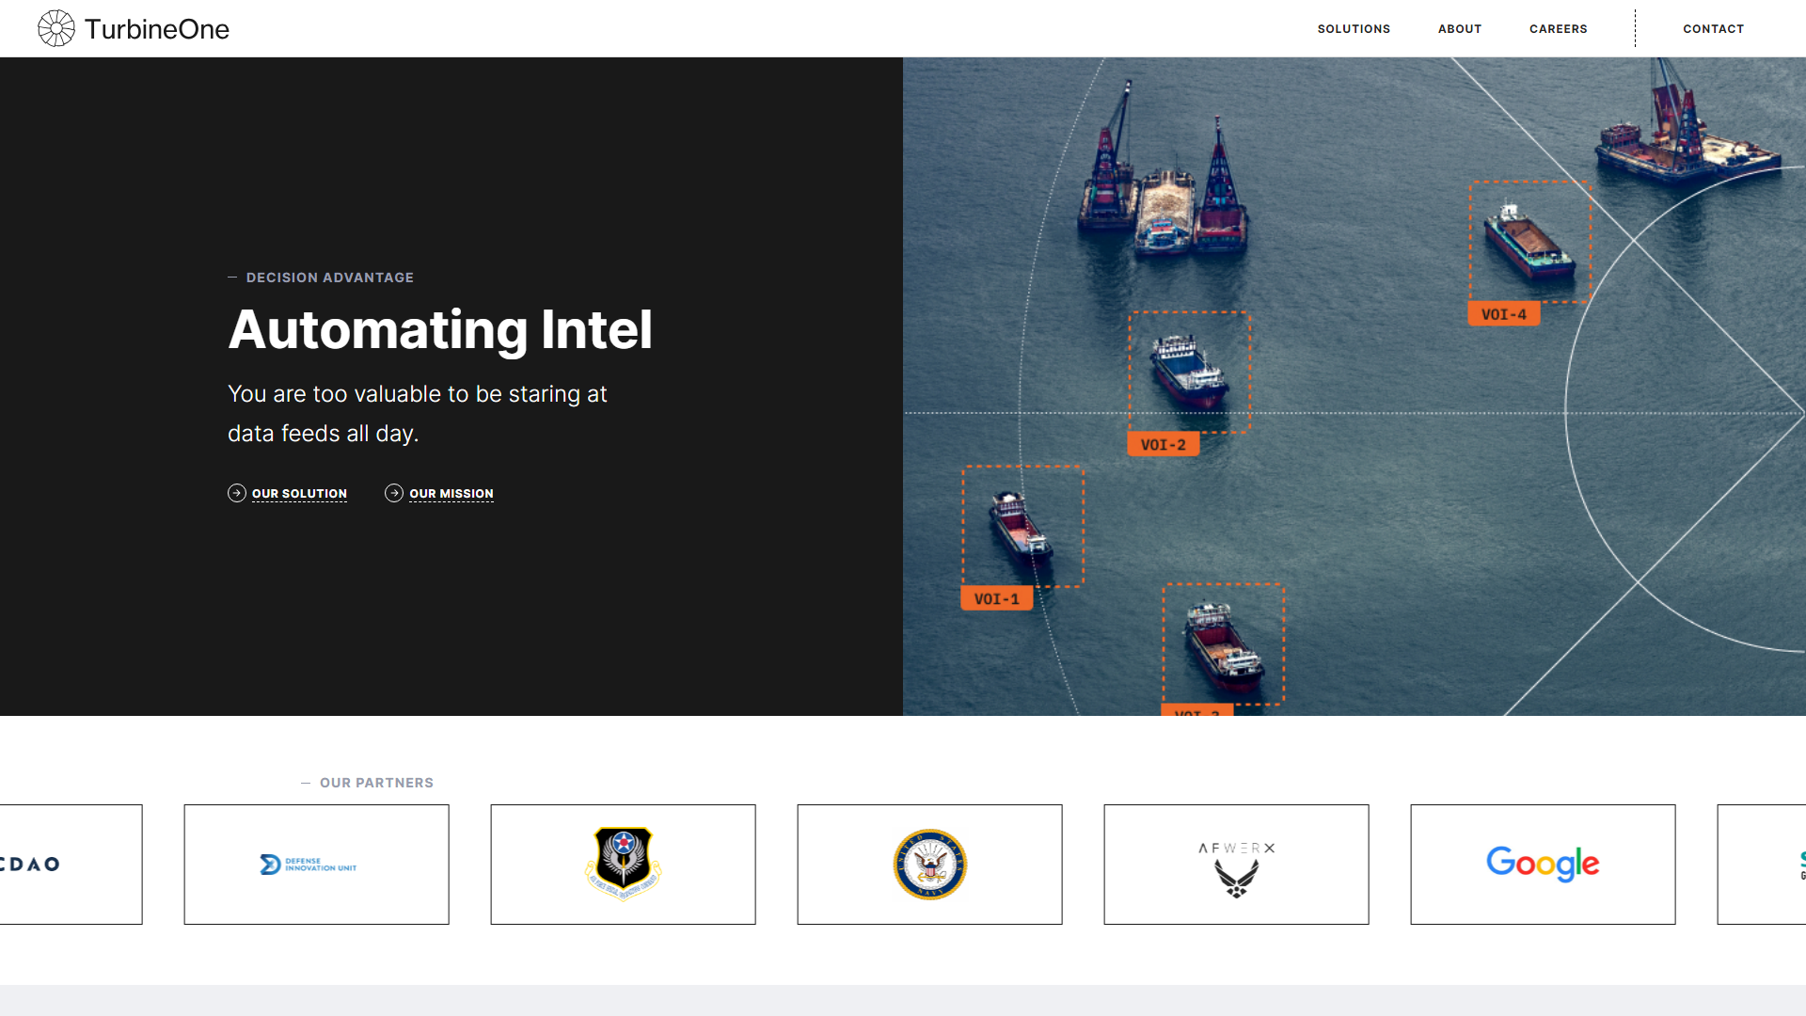1806x1016 pixels.
Task: Select the VOI-1 vessel label
Action: pos(996,599)
